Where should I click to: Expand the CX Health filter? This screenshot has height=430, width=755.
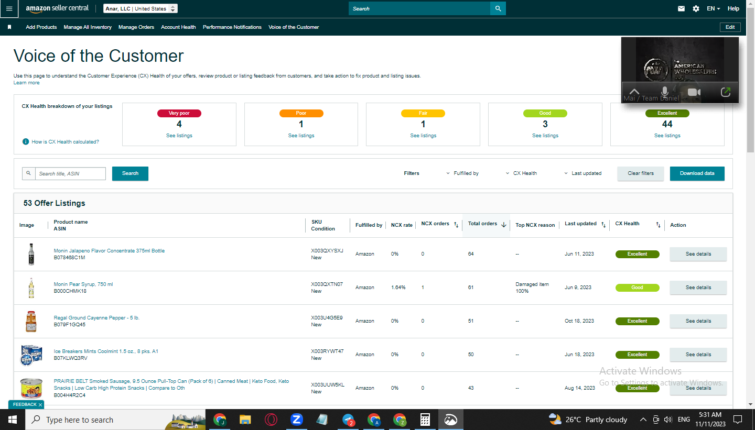click(521, 173)
